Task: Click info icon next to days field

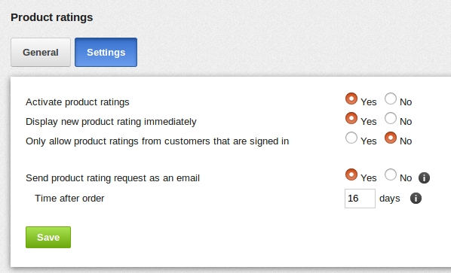Action: pyautogui.click(x=416, y=198)
